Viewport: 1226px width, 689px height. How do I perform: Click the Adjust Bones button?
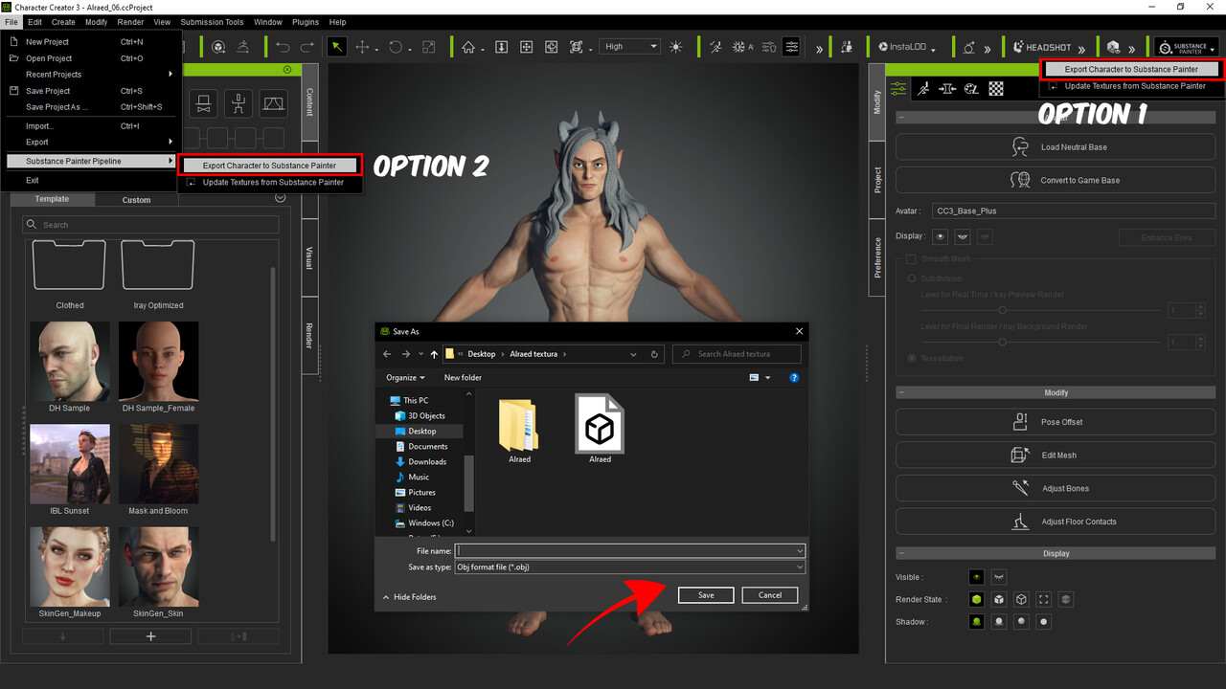tap(1056, 488)
